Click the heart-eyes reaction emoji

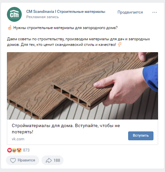coord(19,150)
